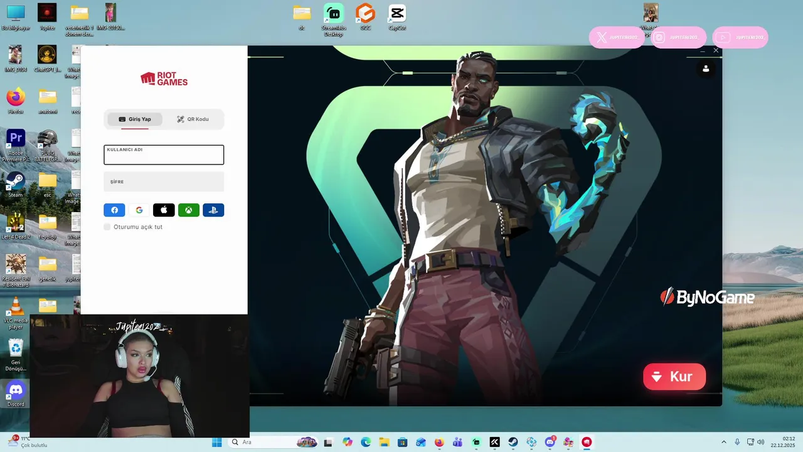
Task: Launch Steam from the desktop
Action: click(16, 185)
